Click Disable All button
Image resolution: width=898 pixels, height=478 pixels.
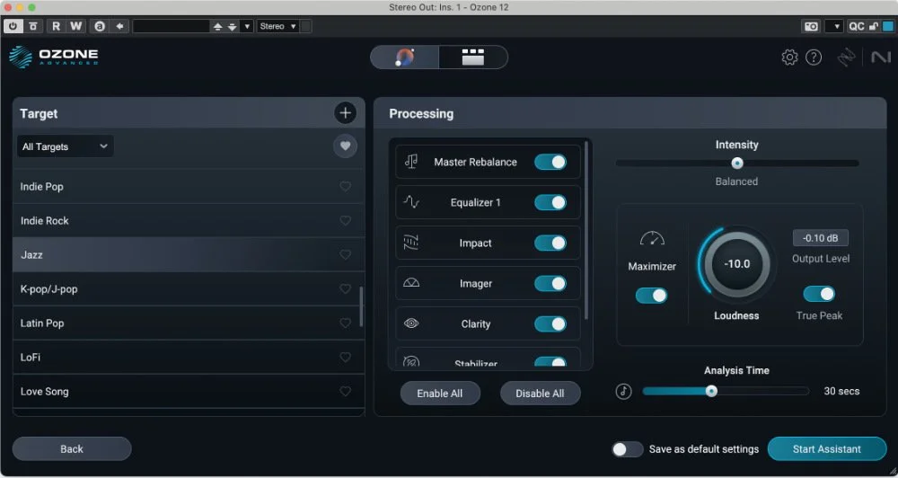[540, 394]
